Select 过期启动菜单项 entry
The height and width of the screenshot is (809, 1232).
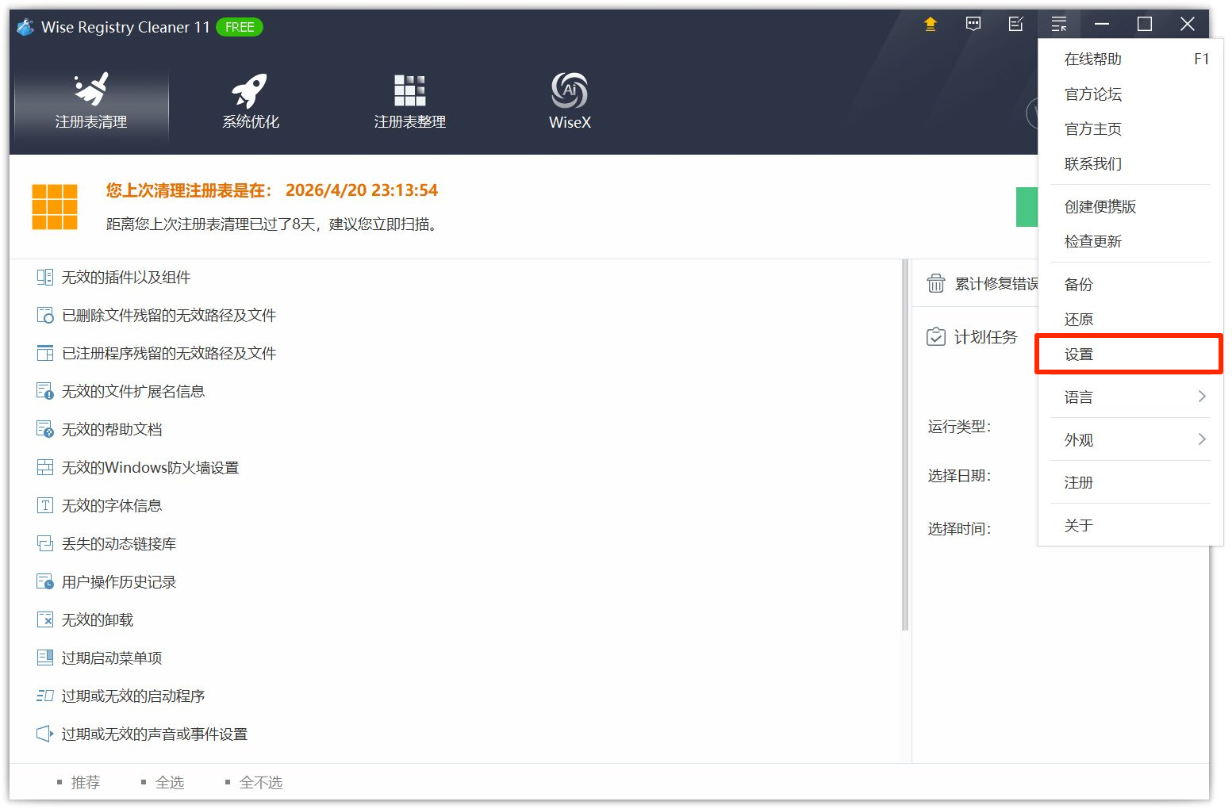tap(112, 658)
